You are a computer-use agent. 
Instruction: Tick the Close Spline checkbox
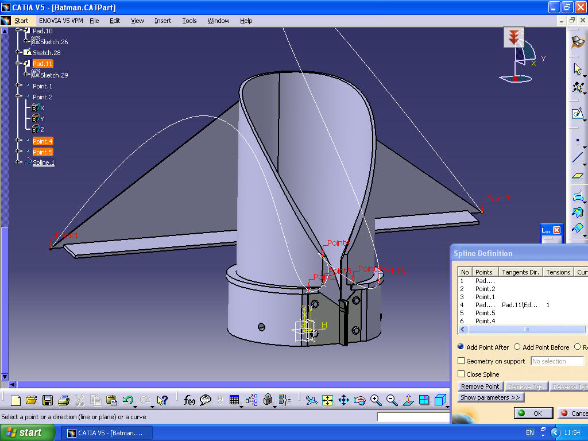click(x=461, y=374)
